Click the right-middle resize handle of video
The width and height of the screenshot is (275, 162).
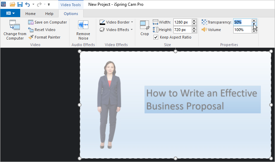click(271, 105)
